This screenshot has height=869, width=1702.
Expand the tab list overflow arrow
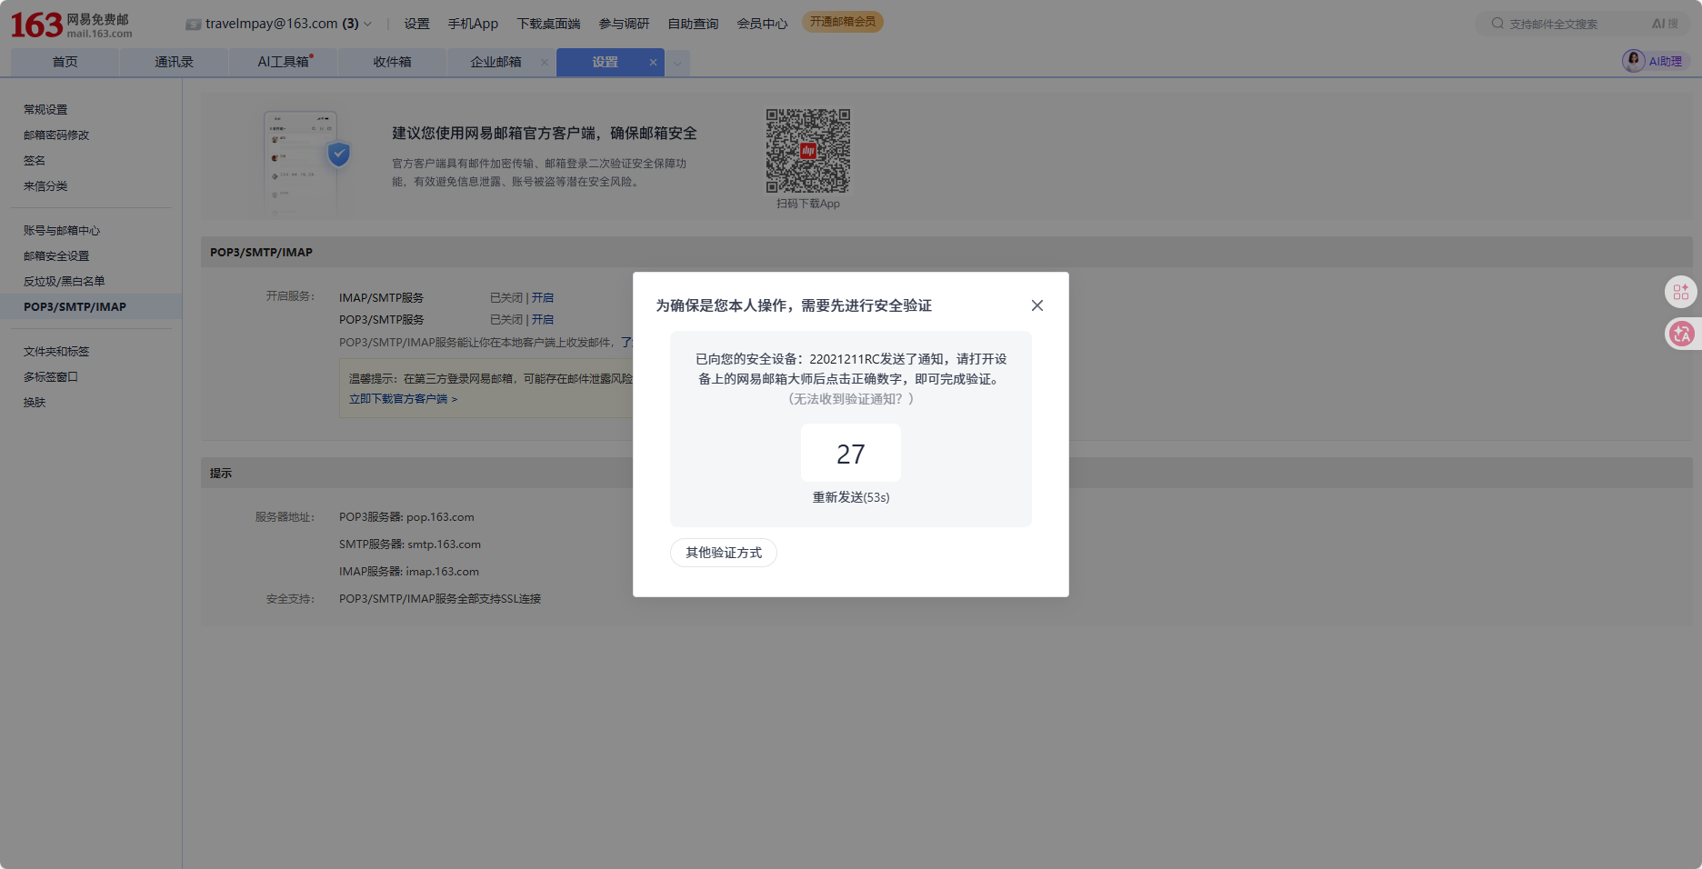point(677,63)
